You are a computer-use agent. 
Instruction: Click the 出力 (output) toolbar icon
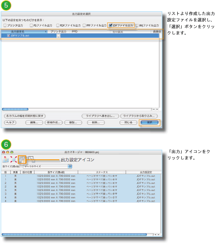6,159
